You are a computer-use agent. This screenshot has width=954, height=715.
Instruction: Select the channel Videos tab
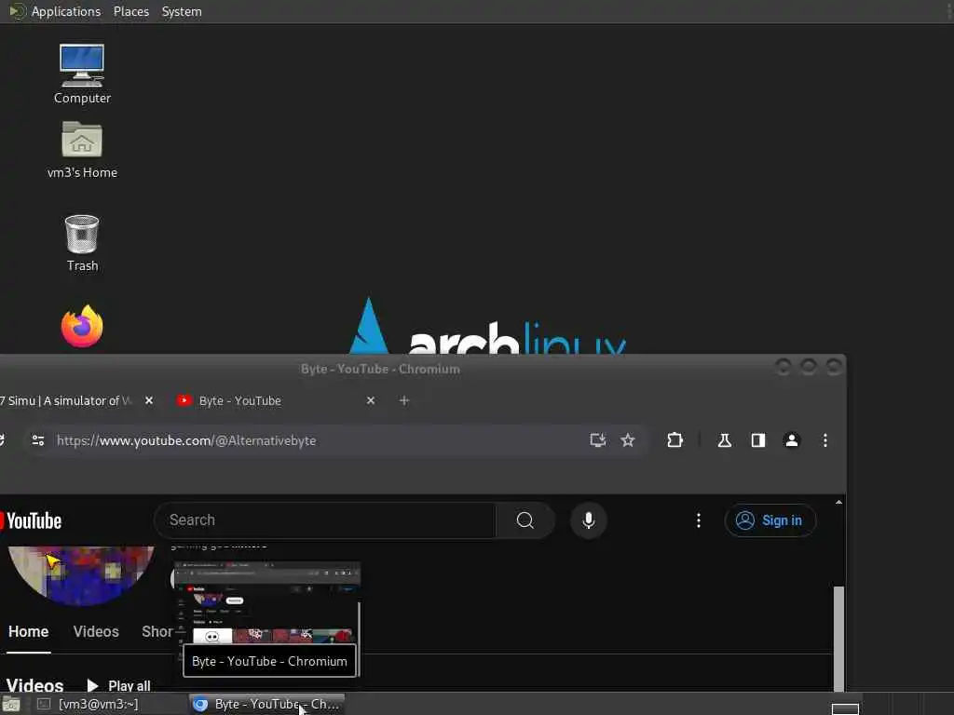click(96, 632)
